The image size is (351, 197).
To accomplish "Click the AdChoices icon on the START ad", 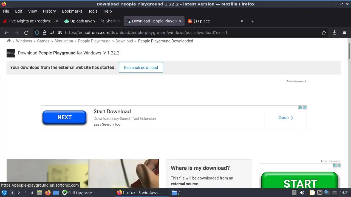I will tap(335, 166).
